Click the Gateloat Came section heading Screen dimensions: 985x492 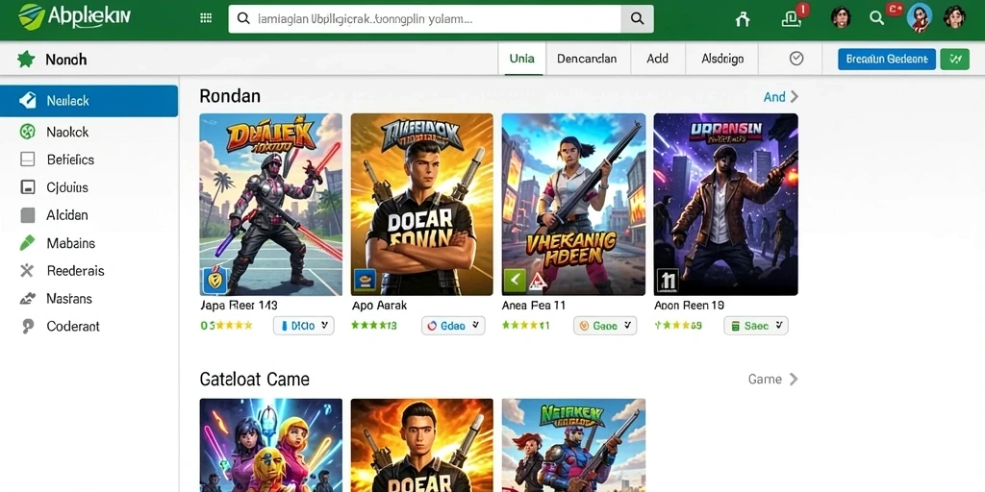(x=254, y=379)
